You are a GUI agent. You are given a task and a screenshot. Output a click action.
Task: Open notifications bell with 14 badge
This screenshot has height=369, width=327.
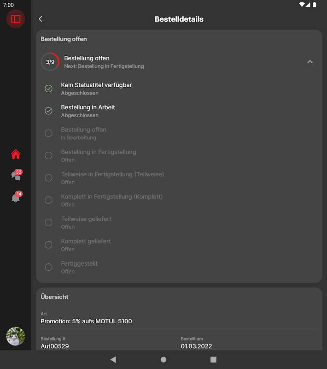click(x=16, y=197)
